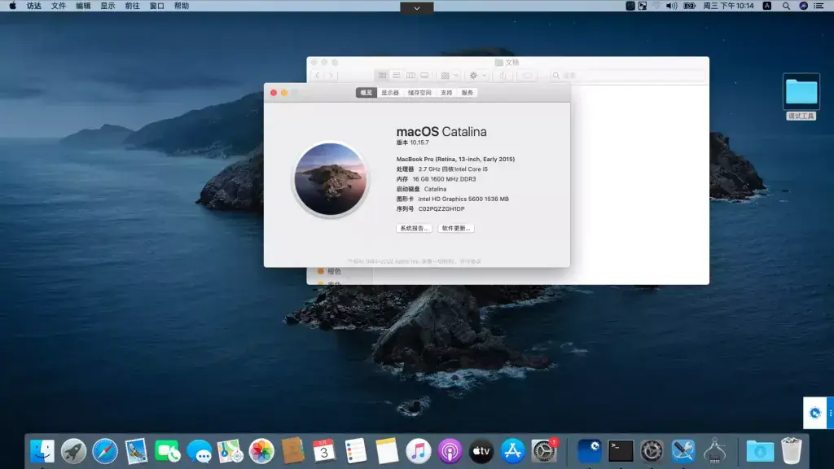Click the Wi-Fi status icon
The image size is (834, 469).
[x=656, y=6]
